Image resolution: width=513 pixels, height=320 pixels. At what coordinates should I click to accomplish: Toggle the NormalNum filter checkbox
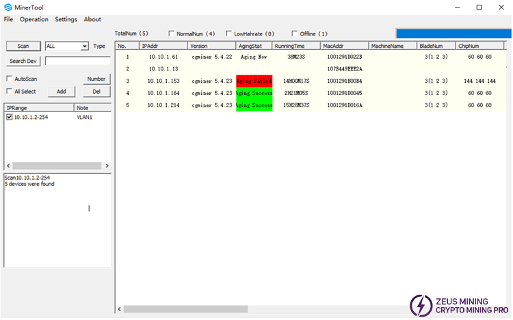pos(172,34)
